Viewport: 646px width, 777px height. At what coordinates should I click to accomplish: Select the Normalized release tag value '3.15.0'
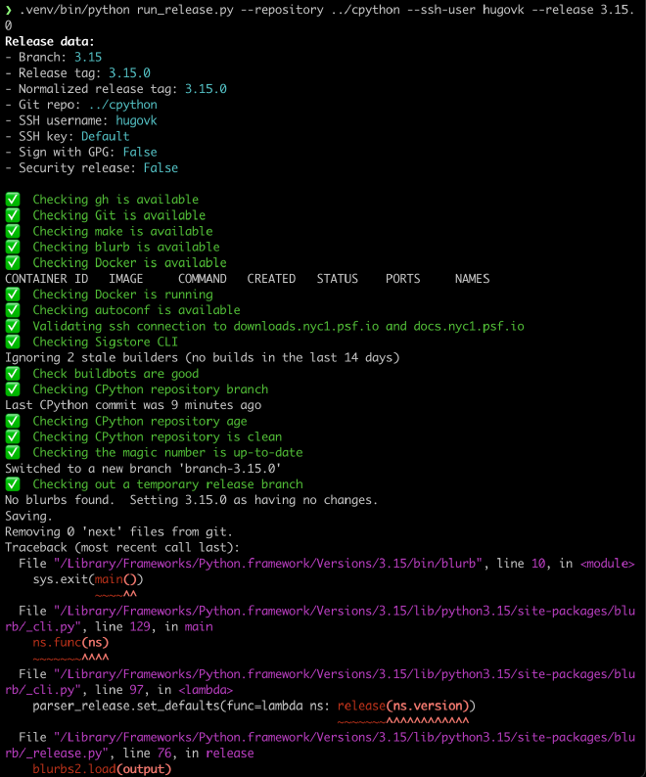(206, 89)
